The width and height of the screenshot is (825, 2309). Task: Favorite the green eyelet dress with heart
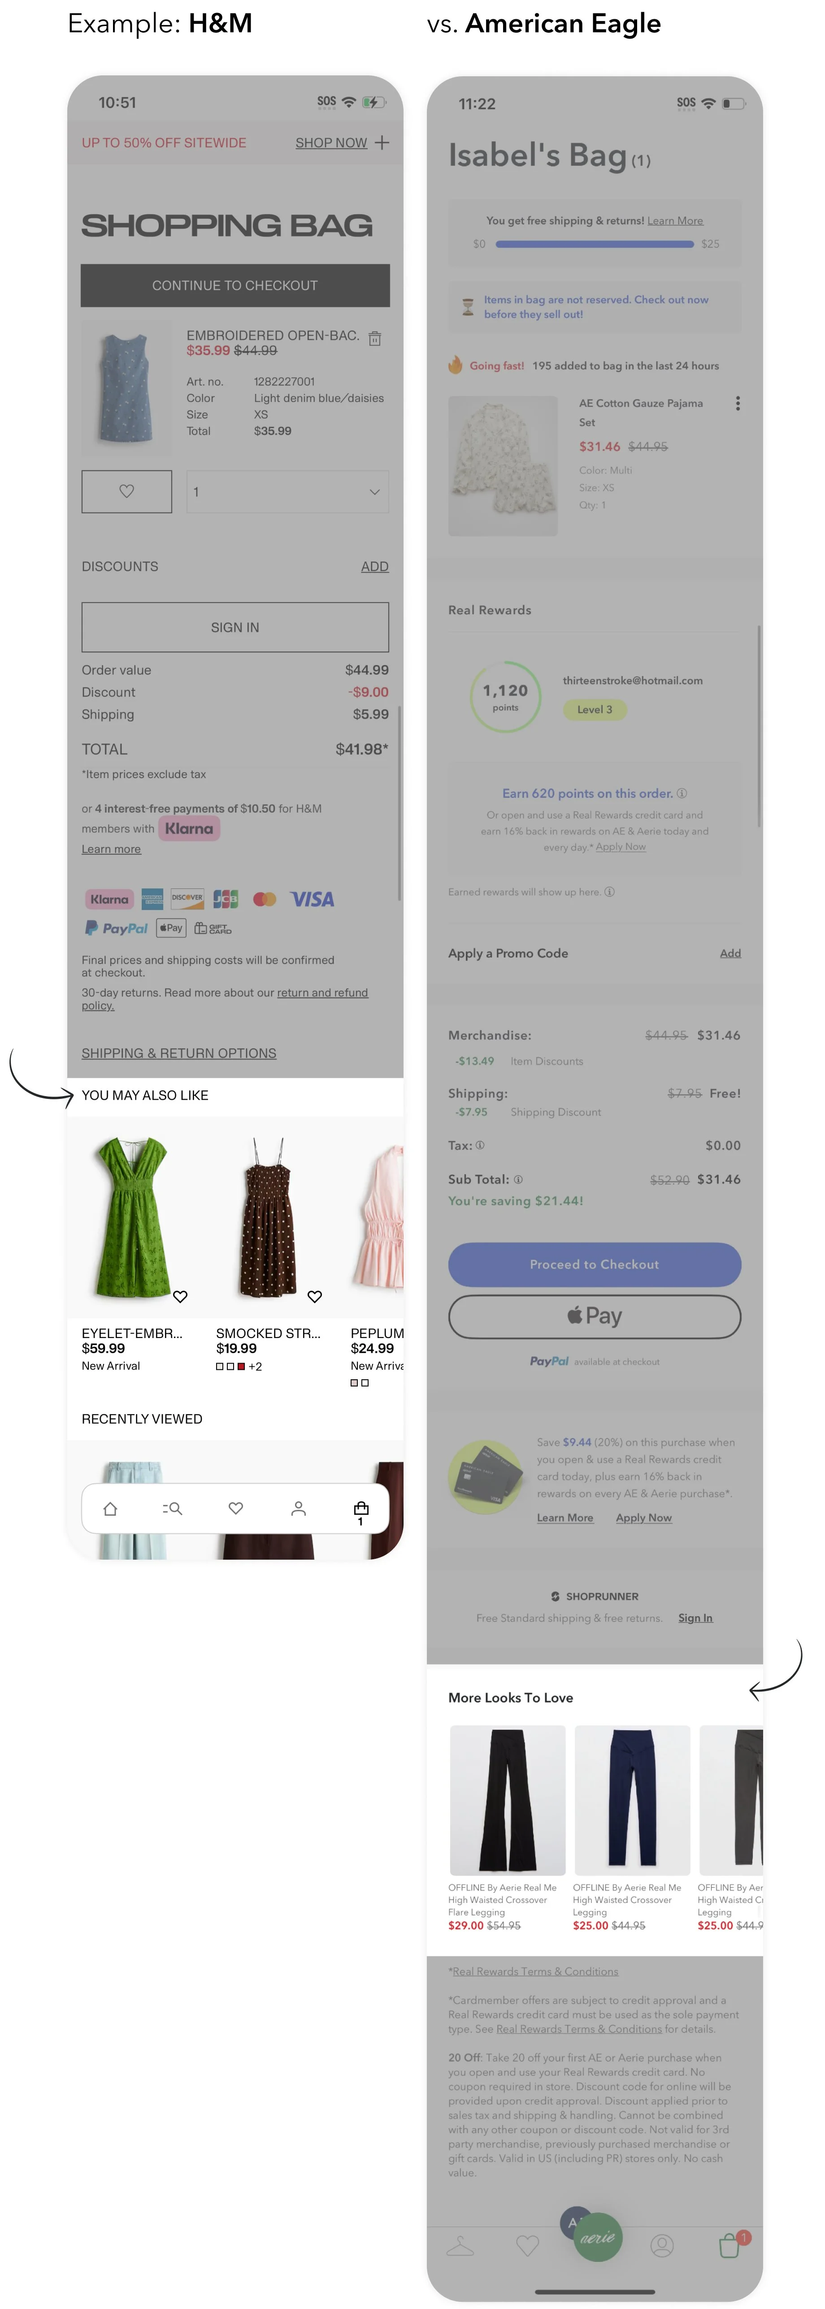180,1296
